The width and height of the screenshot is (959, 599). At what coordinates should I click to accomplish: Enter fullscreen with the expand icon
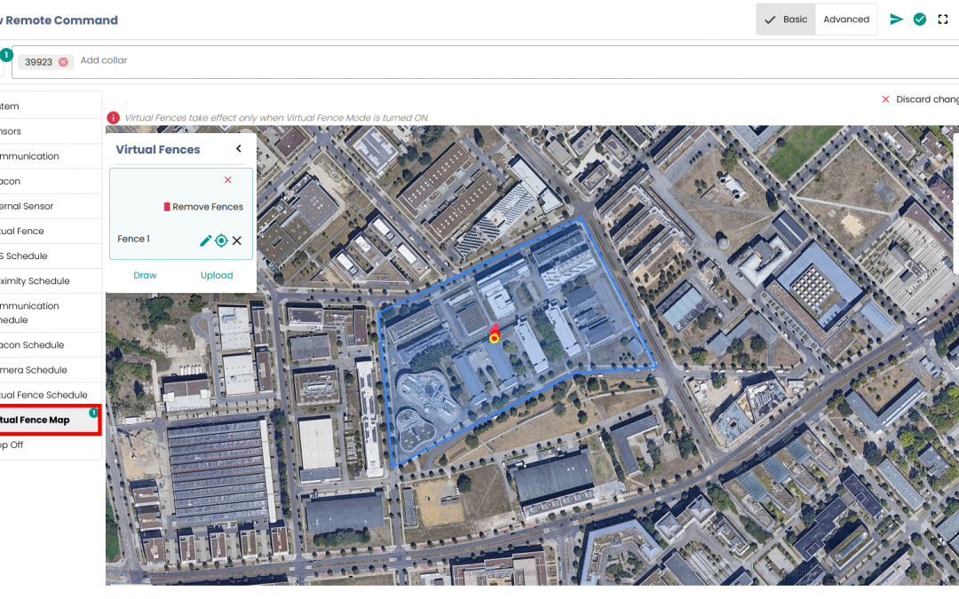point(943,20)
